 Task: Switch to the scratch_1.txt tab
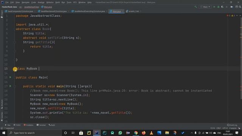pos(133,11)
